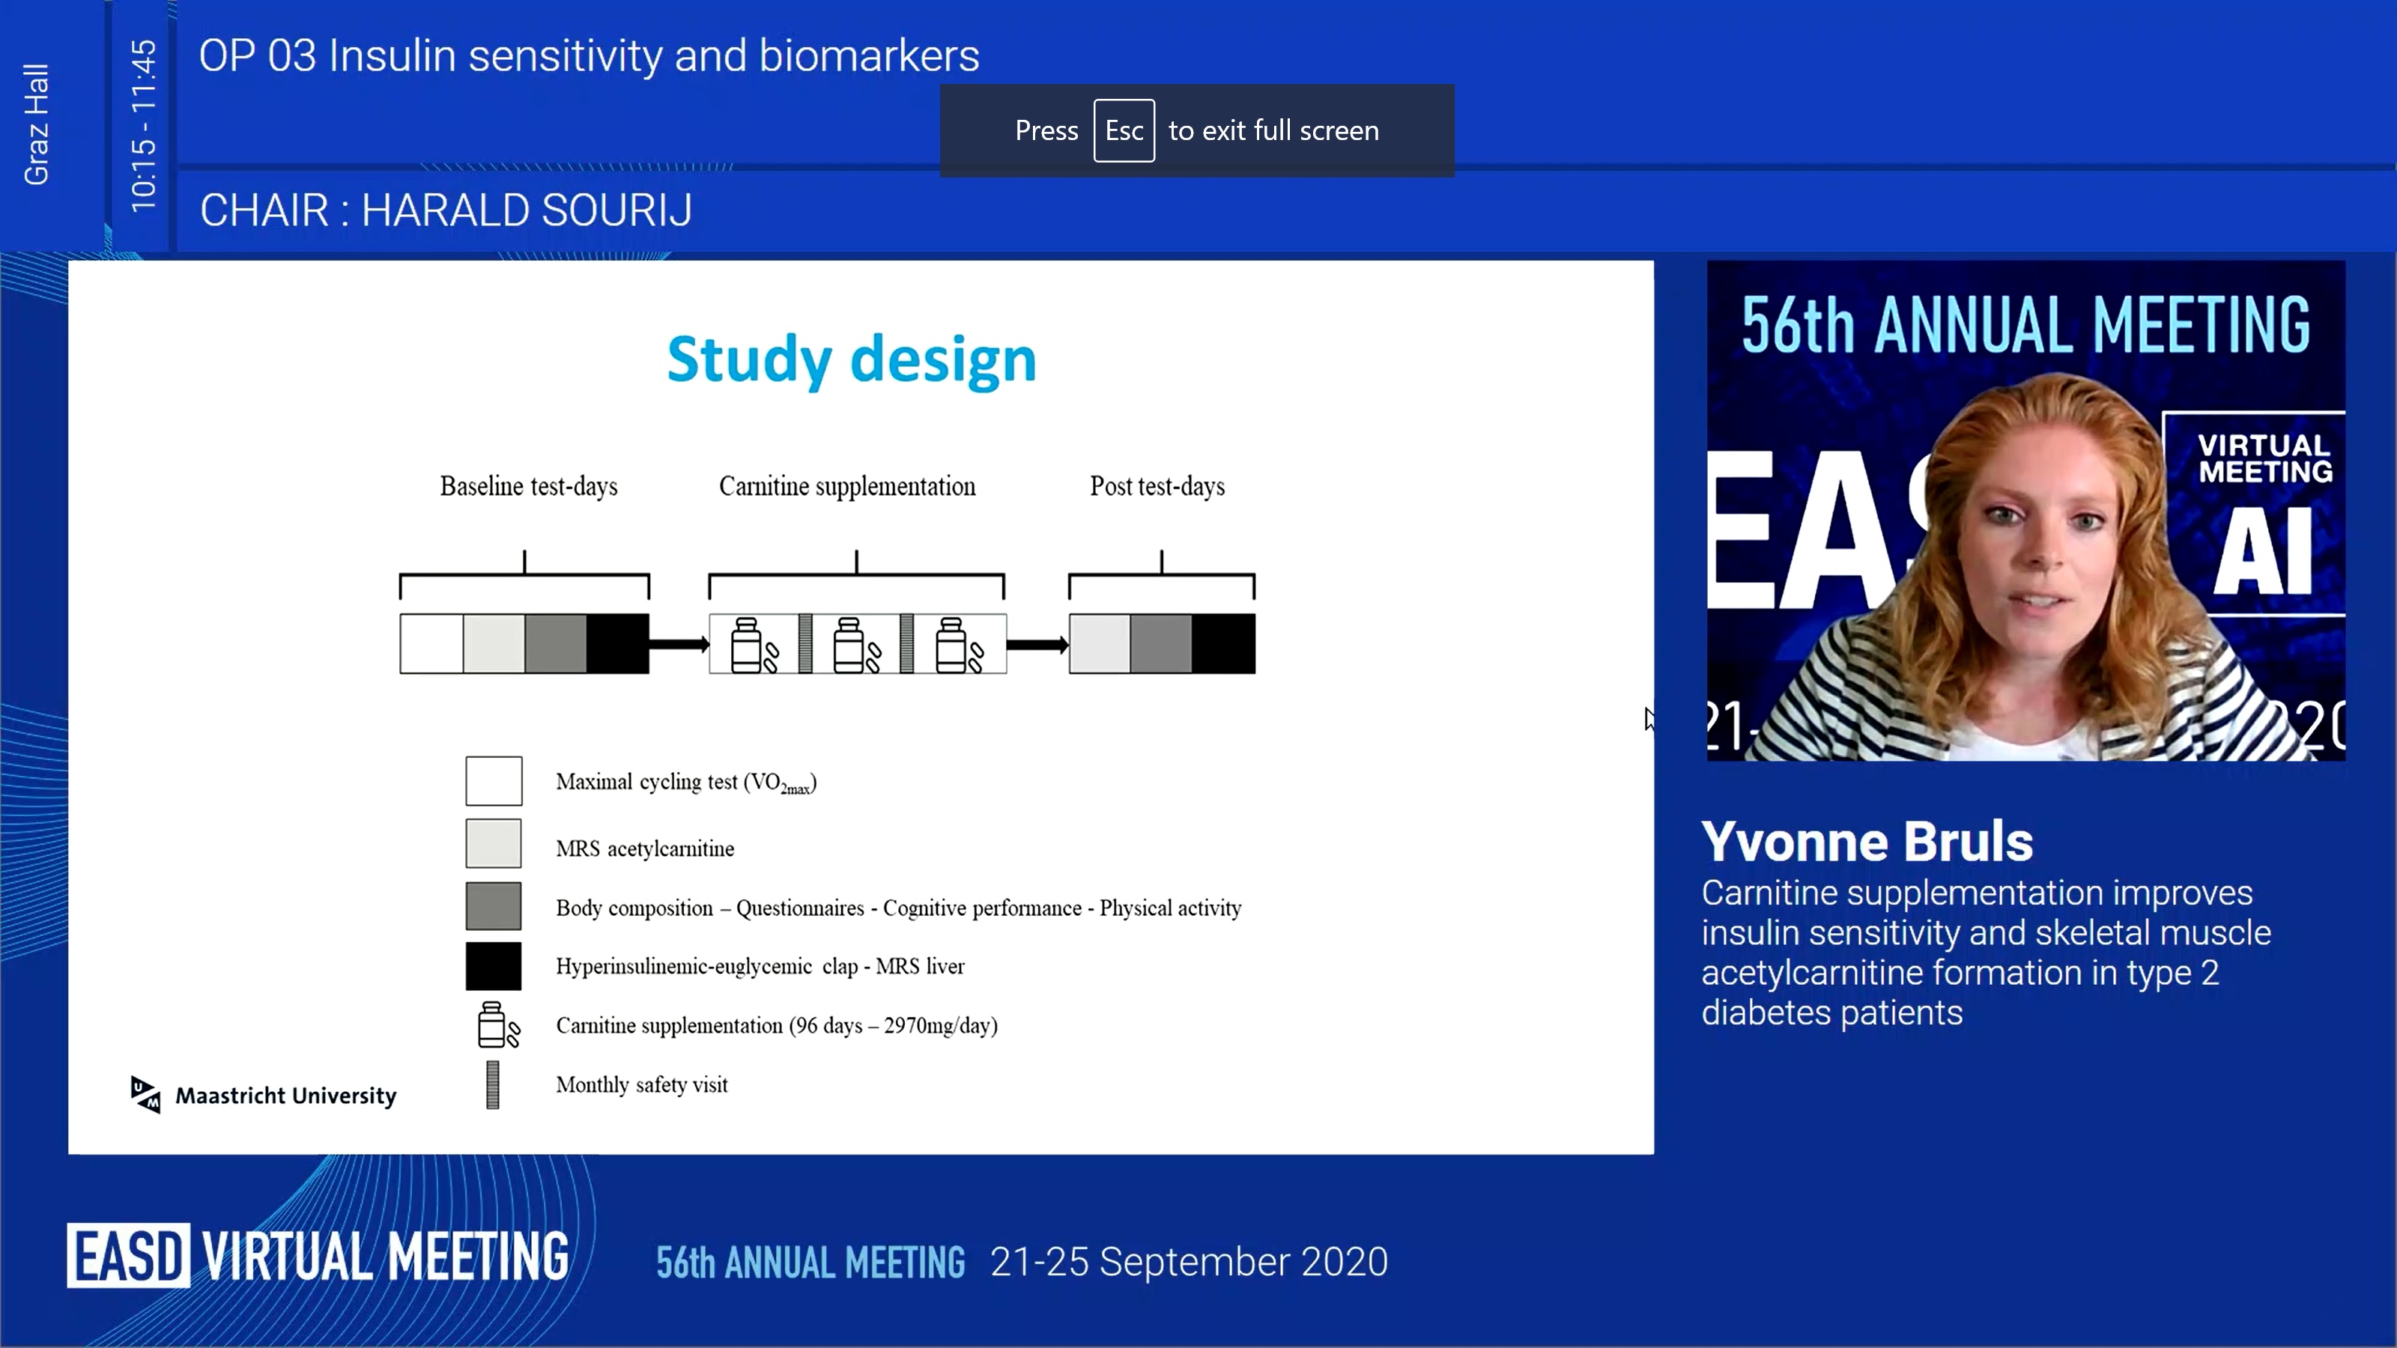Click the carnitine bottle icon in legend
The width and height of the screenshot is (2397, 1348).
[497, 1025]
